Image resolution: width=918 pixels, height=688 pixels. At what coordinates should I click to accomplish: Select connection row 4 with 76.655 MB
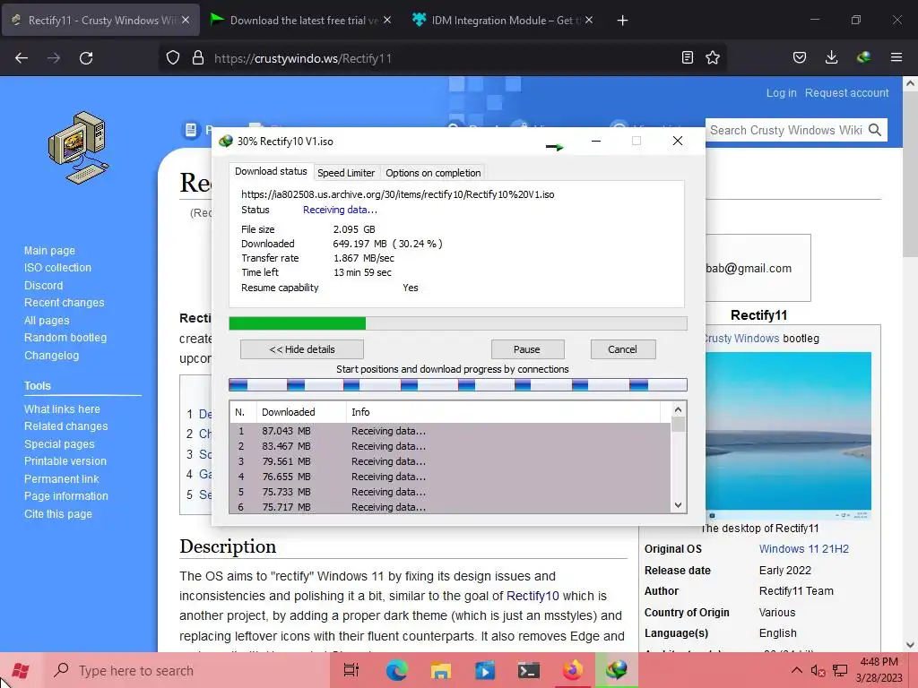(450, 477)
